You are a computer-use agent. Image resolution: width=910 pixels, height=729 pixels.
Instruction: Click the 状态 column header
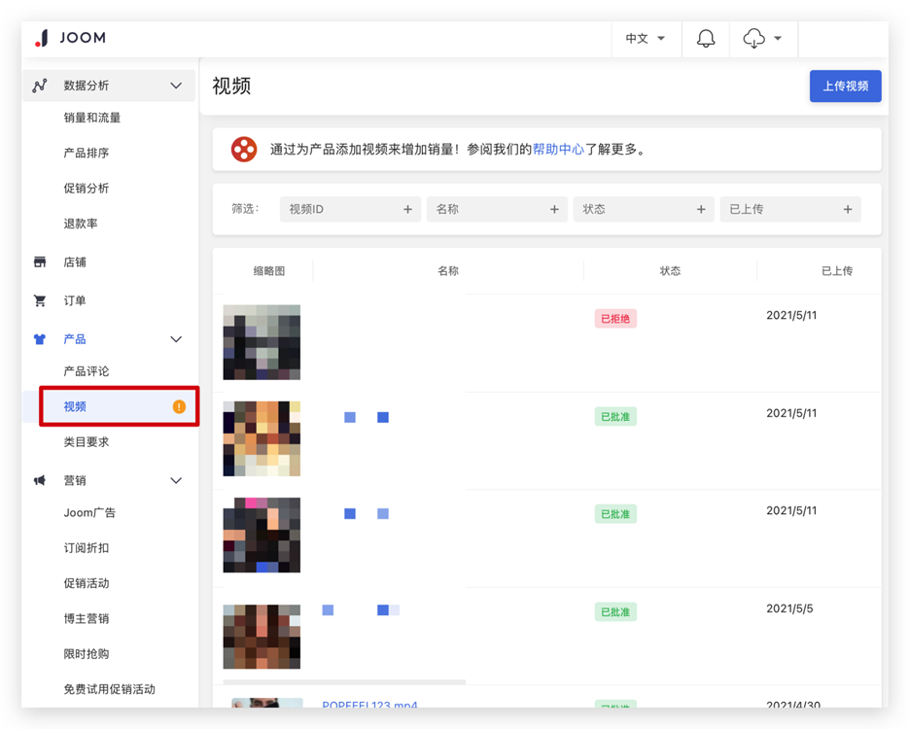670,271
